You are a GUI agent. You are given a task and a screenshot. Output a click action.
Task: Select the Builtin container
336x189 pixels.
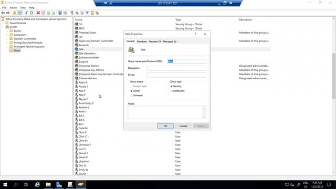click(x=17, y=31)
